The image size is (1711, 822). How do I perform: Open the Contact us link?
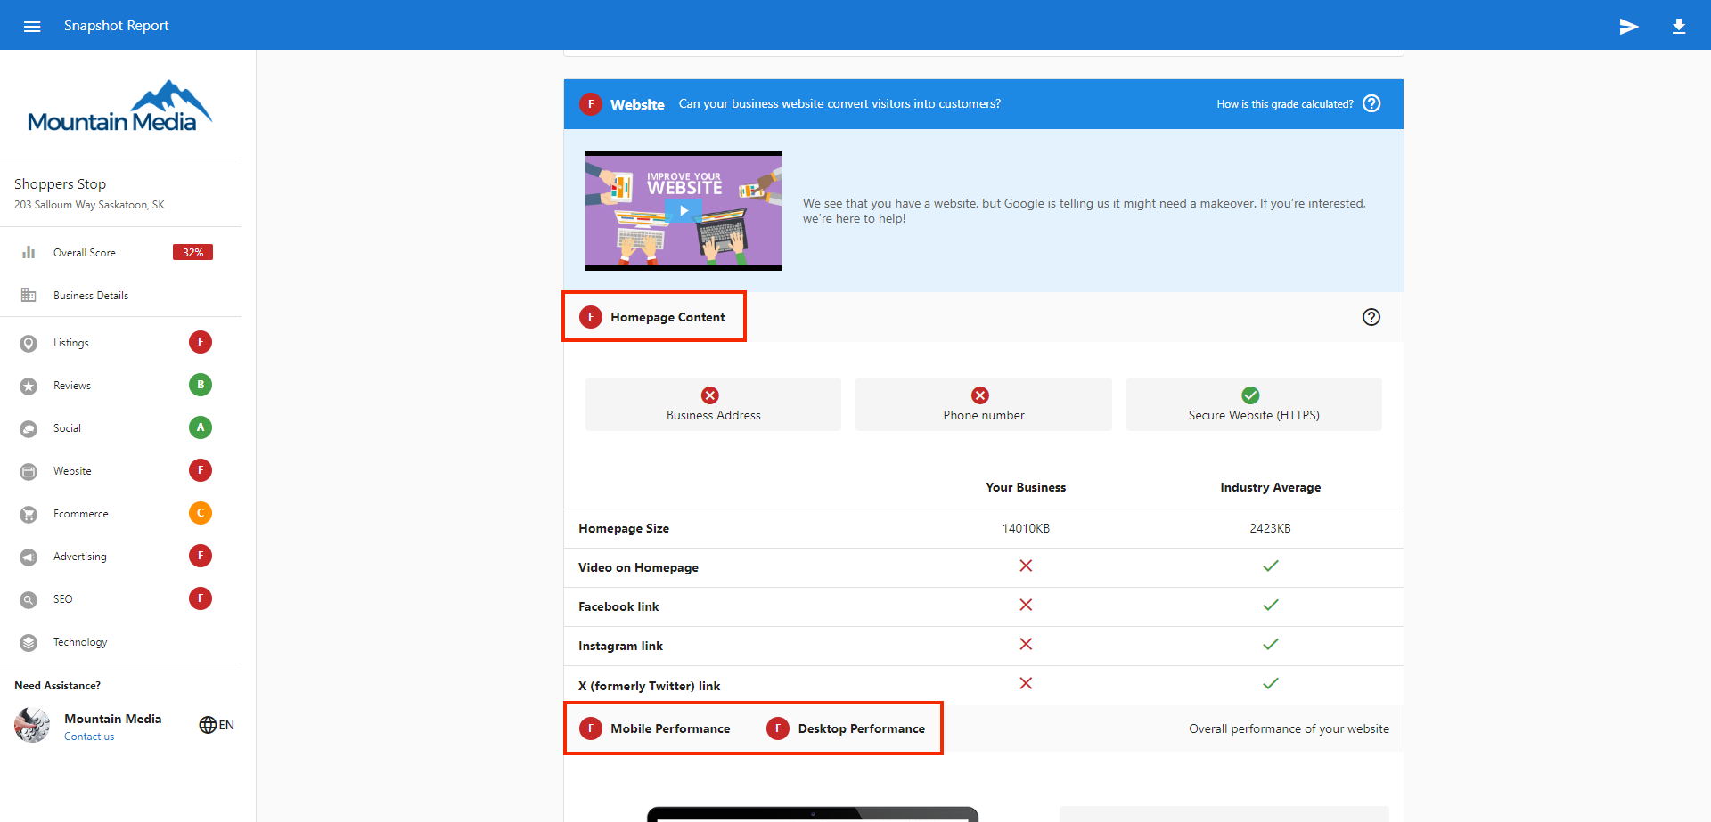click(x=89, y=737)
